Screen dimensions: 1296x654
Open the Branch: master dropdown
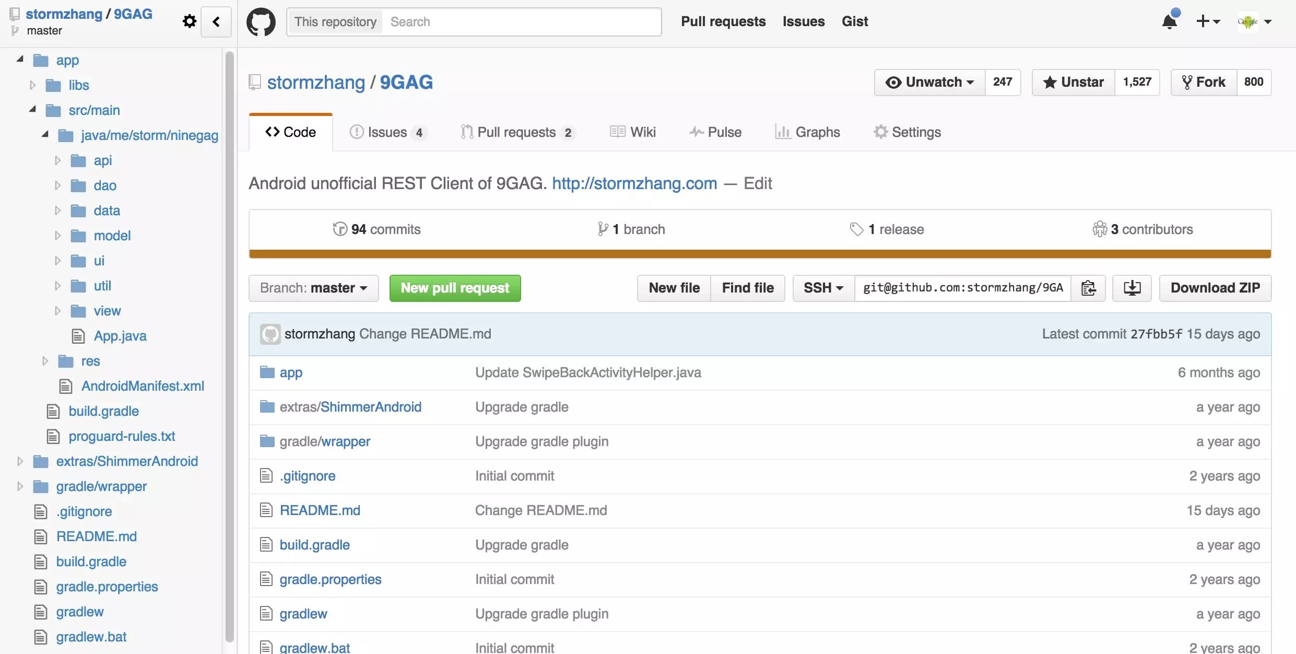314,288
